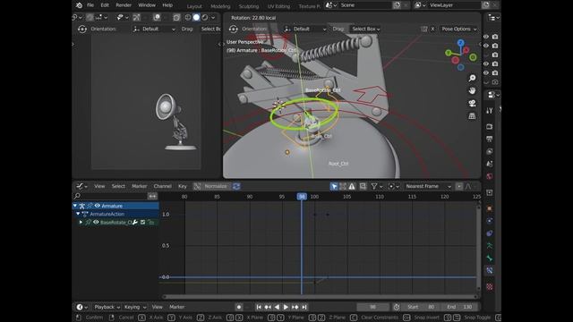Open the Orientation Default dropdown in left viewport
Screen dimensions: 573x322
pos(154,29)
